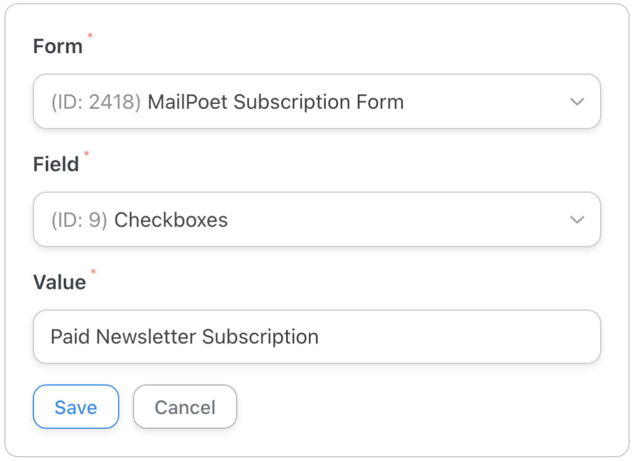This screenshot has width=634, height=461.
Task: Select the Value text input field
Action: coord(317,336)
